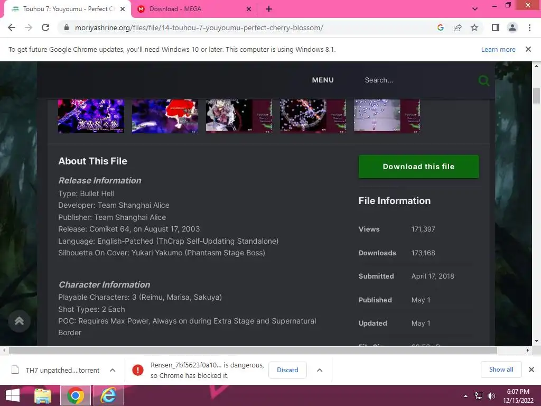Image resolution: width=541 pixels, height=406 pixels.
Task: Click the browser forward arrow
Action: coord(29,27)
